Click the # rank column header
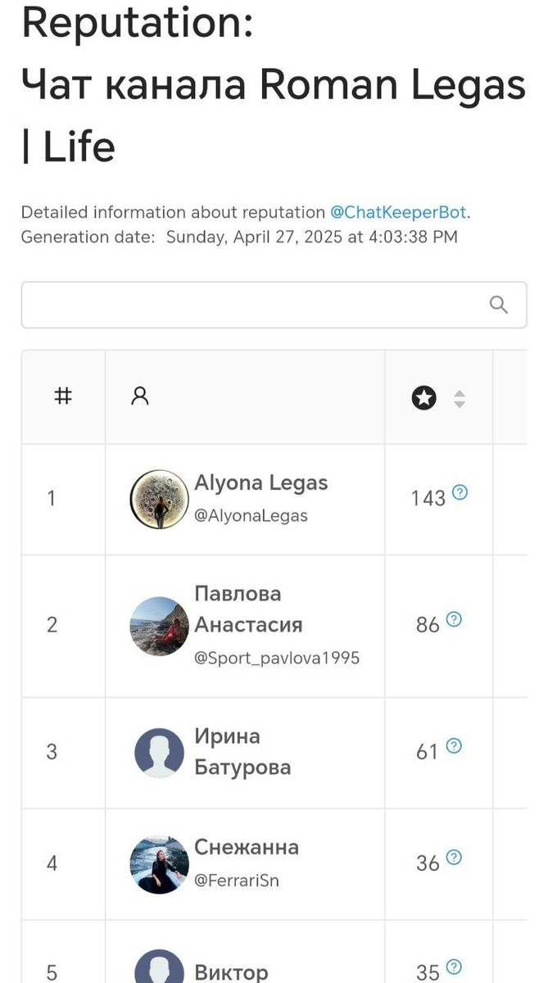548x983 pixels. (x=62, y=397)
